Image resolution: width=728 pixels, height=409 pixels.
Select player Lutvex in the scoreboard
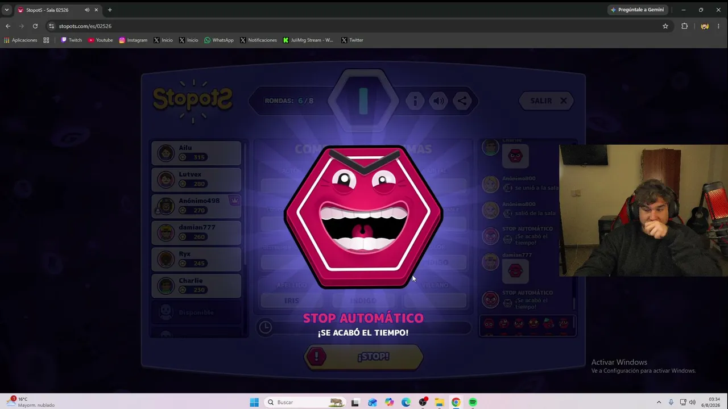click(196, 180)
